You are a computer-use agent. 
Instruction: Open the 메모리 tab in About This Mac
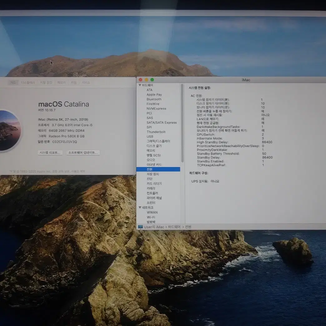tap(61, 82)
